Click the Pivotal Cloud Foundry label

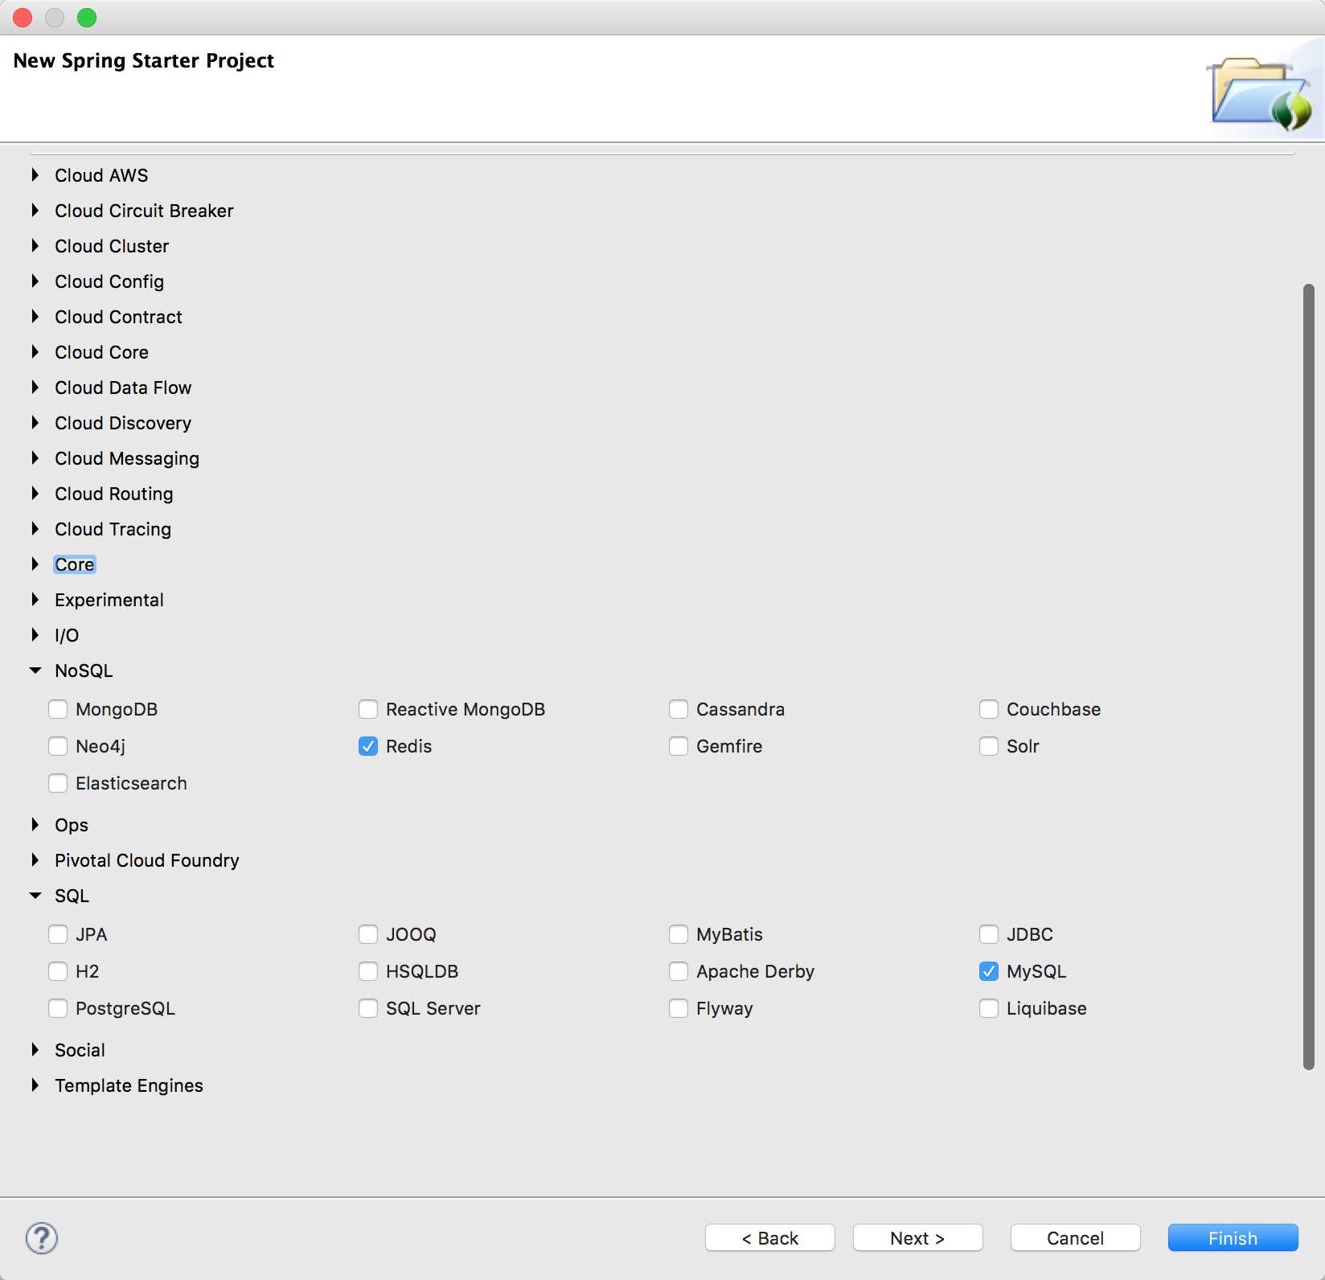(x=147, y=860)
